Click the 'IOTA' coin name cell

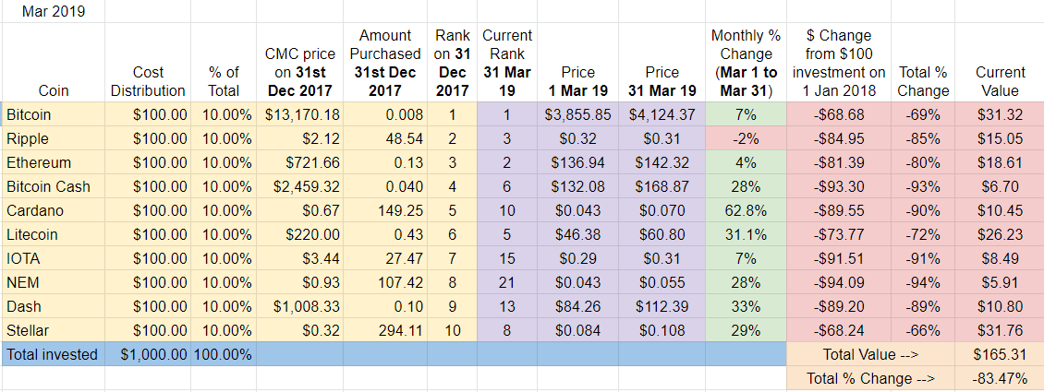pyautogui.click(x=53, y=258)
